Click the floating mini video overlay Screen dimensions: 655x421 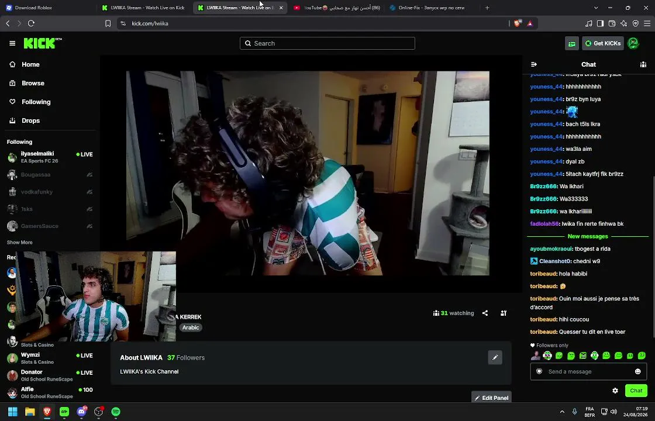pos(96,296)
